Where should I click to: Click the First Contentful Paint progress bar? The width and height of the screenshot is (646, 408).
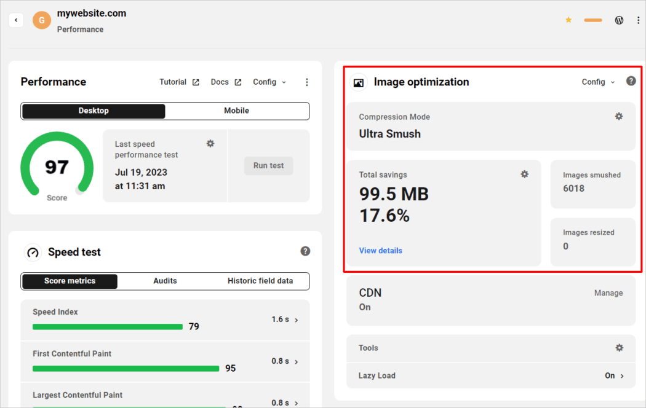(126, 368)
